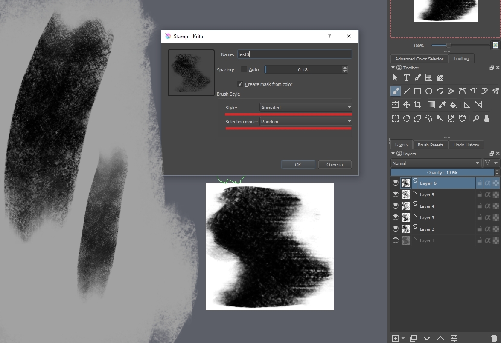Activate the Zoom magnifier tool

[x=476, y=119]
